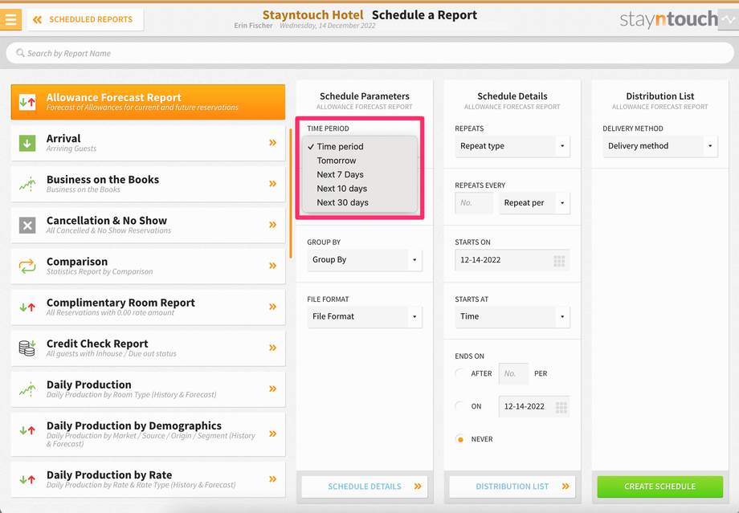The height and width of the screenshot is (513, 739).
Task: Open the Repeat type dropdown
Action: pos(512,146)
